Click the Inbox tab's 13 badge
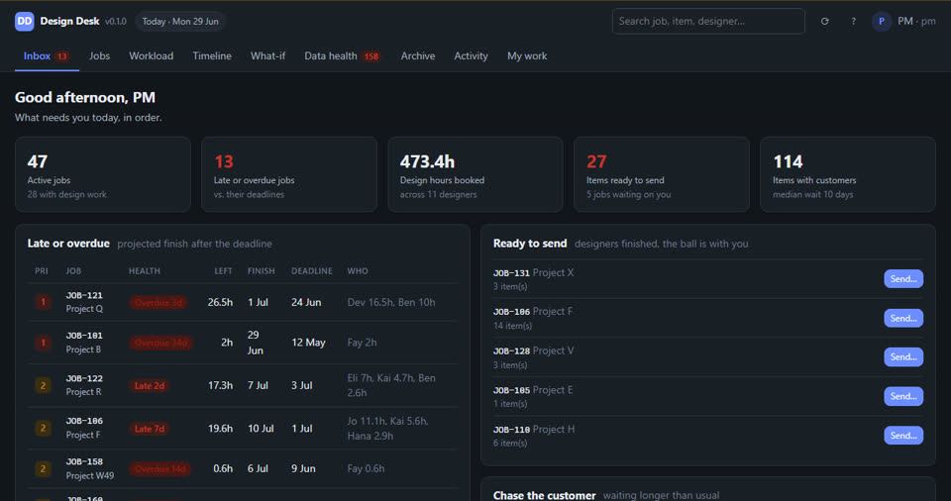Image resolution: width=951 pixels, height=501 pixels. tap(61, 56)
